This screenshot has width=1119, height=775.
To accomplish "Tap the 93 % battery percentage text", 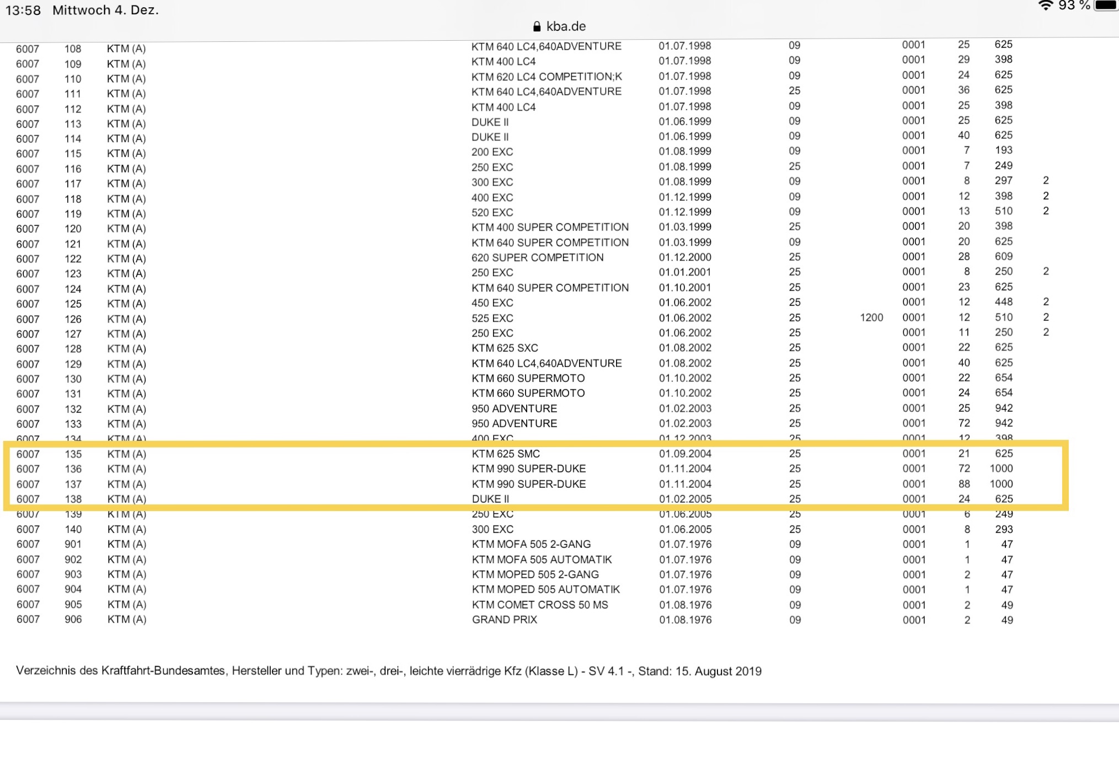I will [x=1074, y=6].
